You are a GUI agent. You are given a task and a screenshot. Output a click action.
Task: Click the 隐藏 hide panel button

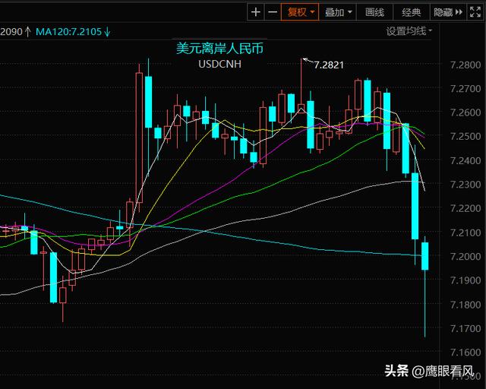[x=448, y=12]
